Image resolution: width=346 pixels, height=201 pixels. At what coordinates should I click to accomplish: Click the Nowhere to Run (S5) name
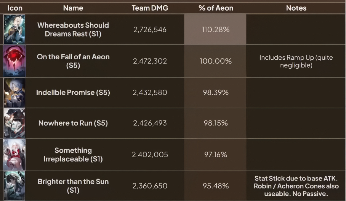click(x=73, y=123)
